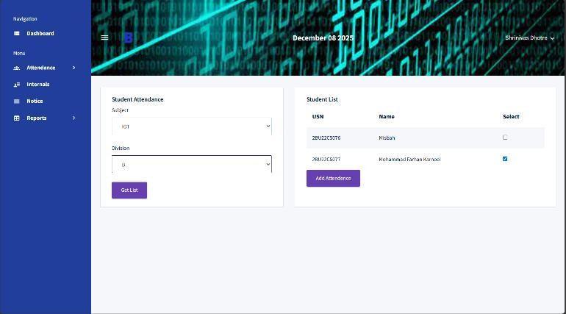Screen dimensions: 566x314
Task: Tick the checkbox for Misbah
Action: click(505, 138)
